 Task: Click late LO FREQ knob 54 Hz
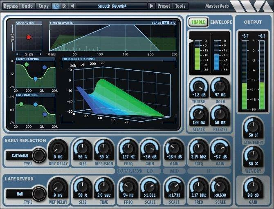point(128,188)
